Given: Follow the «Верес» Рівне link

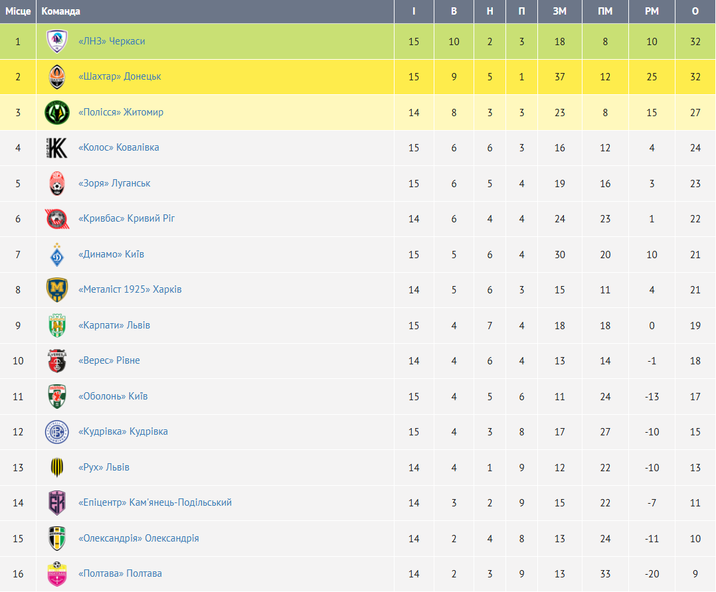Looking at the screenshot, I should [x=109, y=360].
